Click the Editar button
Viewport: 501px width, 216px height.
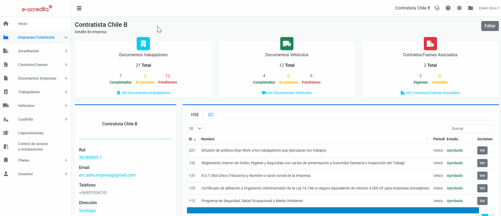tap(490, 26)
